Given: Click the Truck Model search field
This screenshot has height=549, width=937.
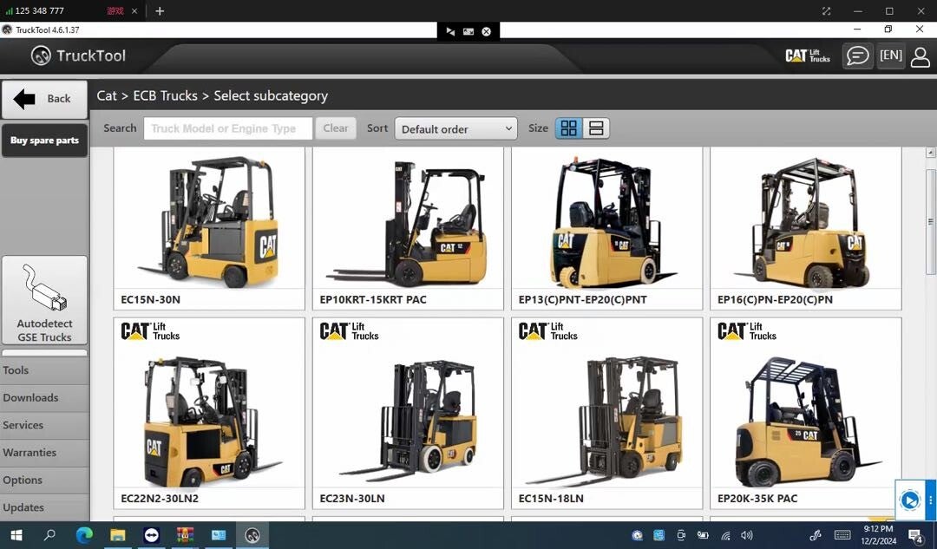Looking at the screenshot, I should click(227, 128).
